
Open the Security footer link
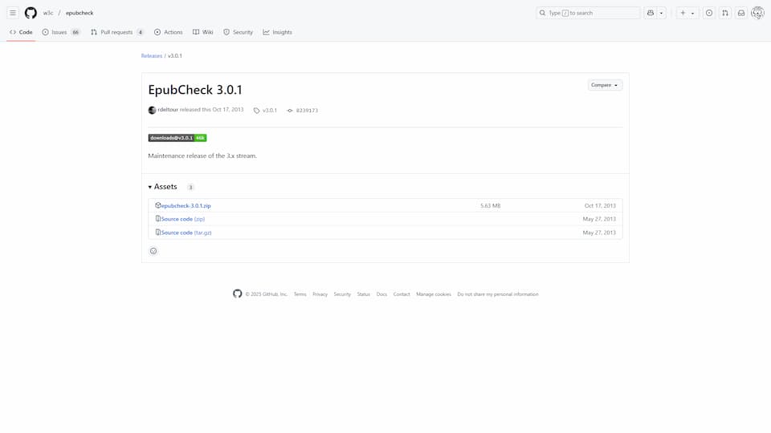coord(342,294)
